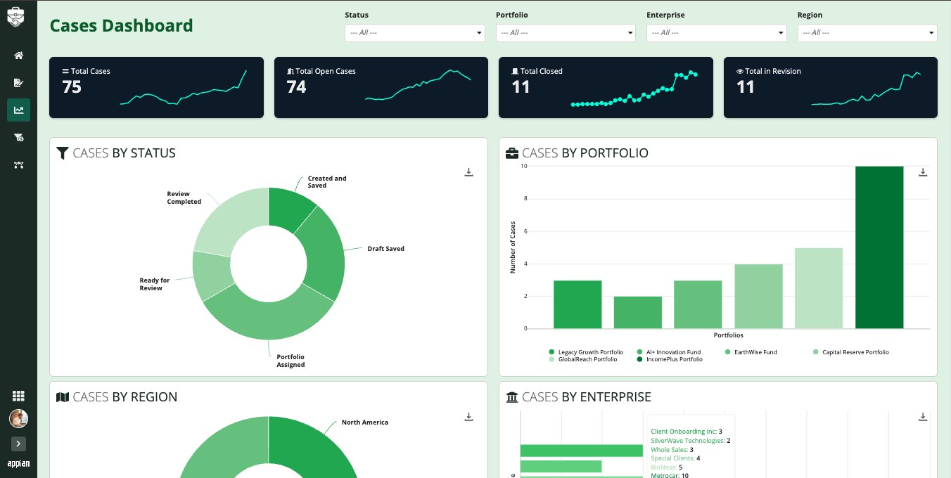Click the 'Portfolios' axis label

tap(728, 335)
